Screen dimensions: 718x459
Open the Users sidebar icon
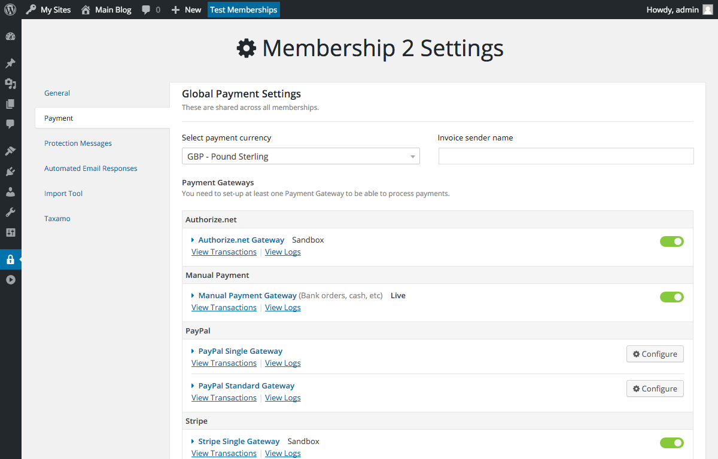point(10,192)
